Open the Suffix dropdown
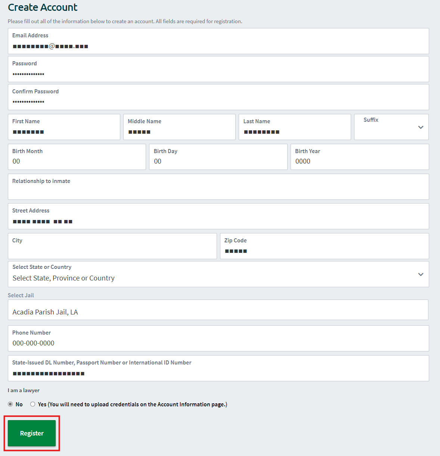The width and height of the screenshot is (440, 456). 391,127
